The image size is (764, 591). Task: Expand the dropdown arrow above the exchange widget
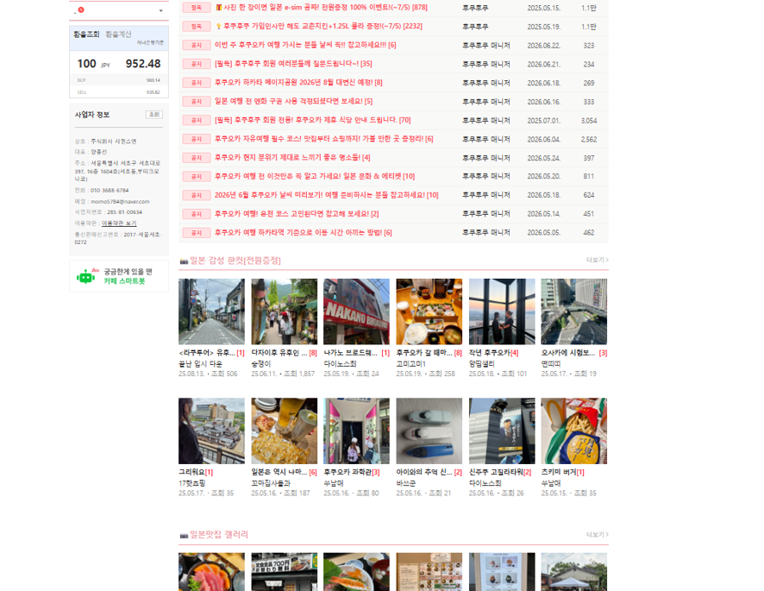pyautogui.click(x=160, y=10)
